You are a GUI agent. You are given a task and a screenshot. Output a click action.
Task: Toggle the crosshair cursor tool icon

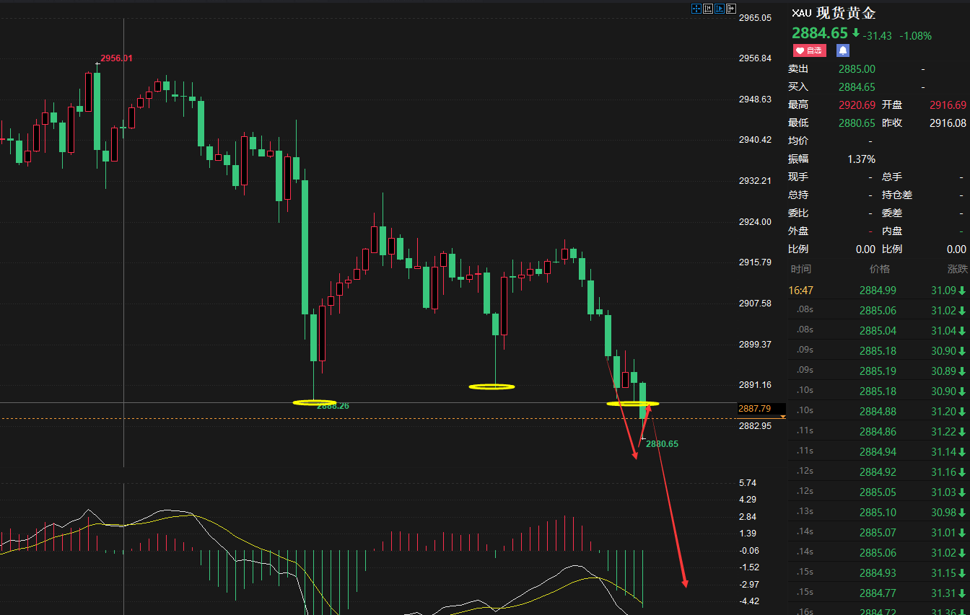click(696, 9)
